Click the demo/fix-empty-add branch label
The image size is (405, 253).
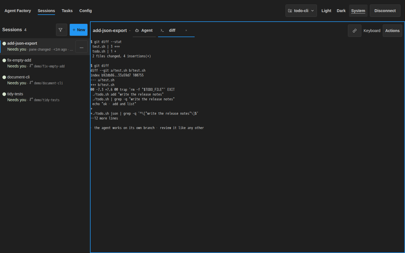point(49,66)
